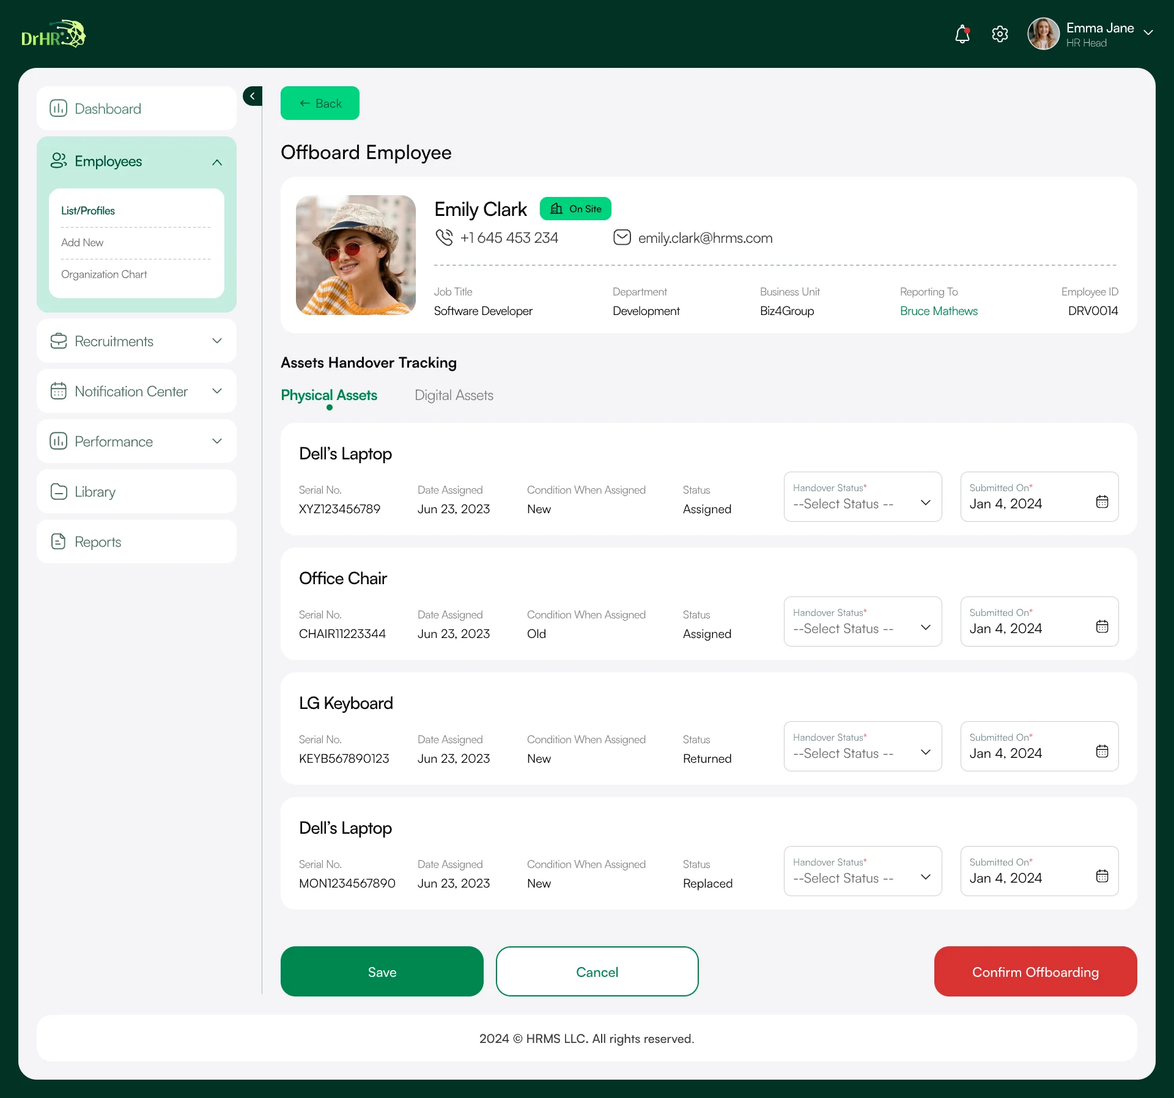Open Handover Status dropdown for XYZ123456789 laptop

pos(863,497)
